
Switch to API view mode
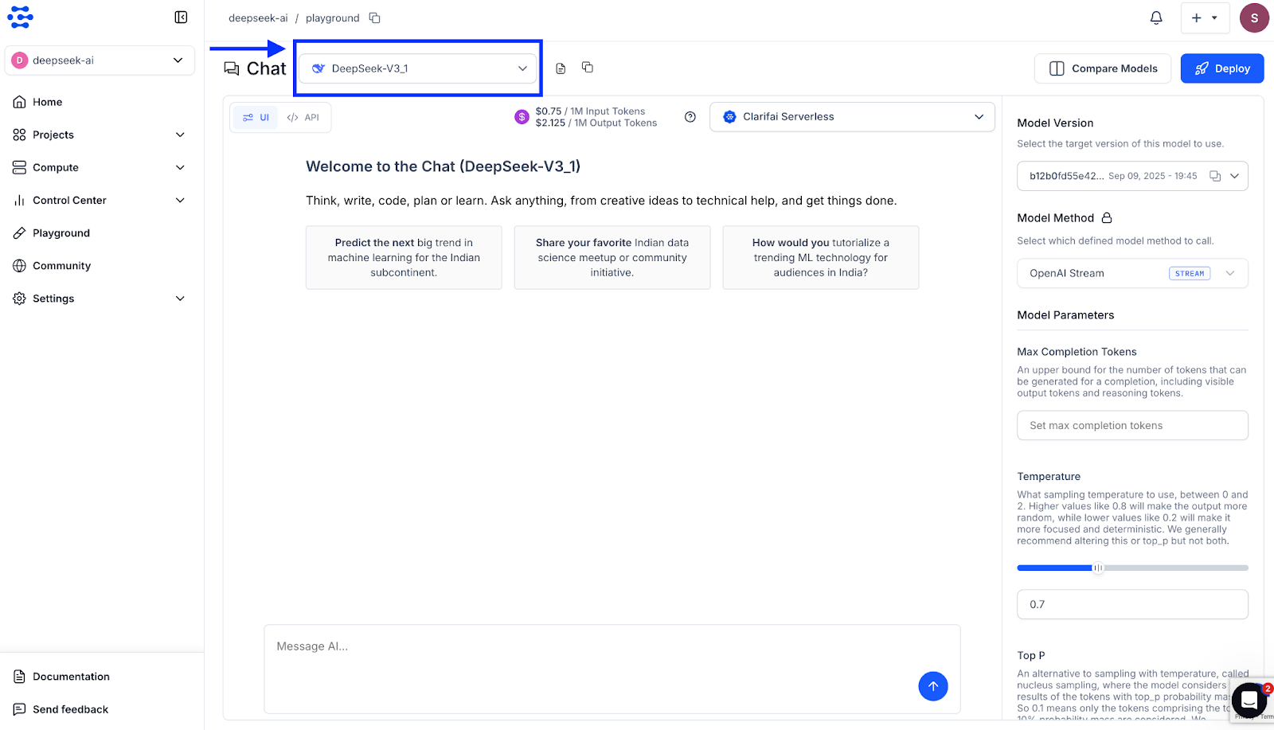coord(303,118)
